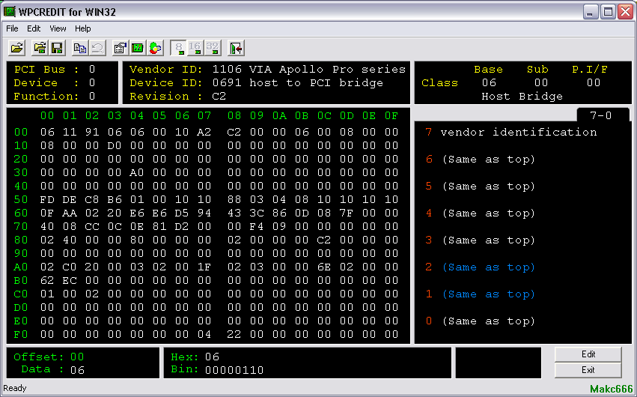Viewport: 637px width, 397px height.
Task: Select hex byte EC in row B0
Action: [x=70, y=280]
